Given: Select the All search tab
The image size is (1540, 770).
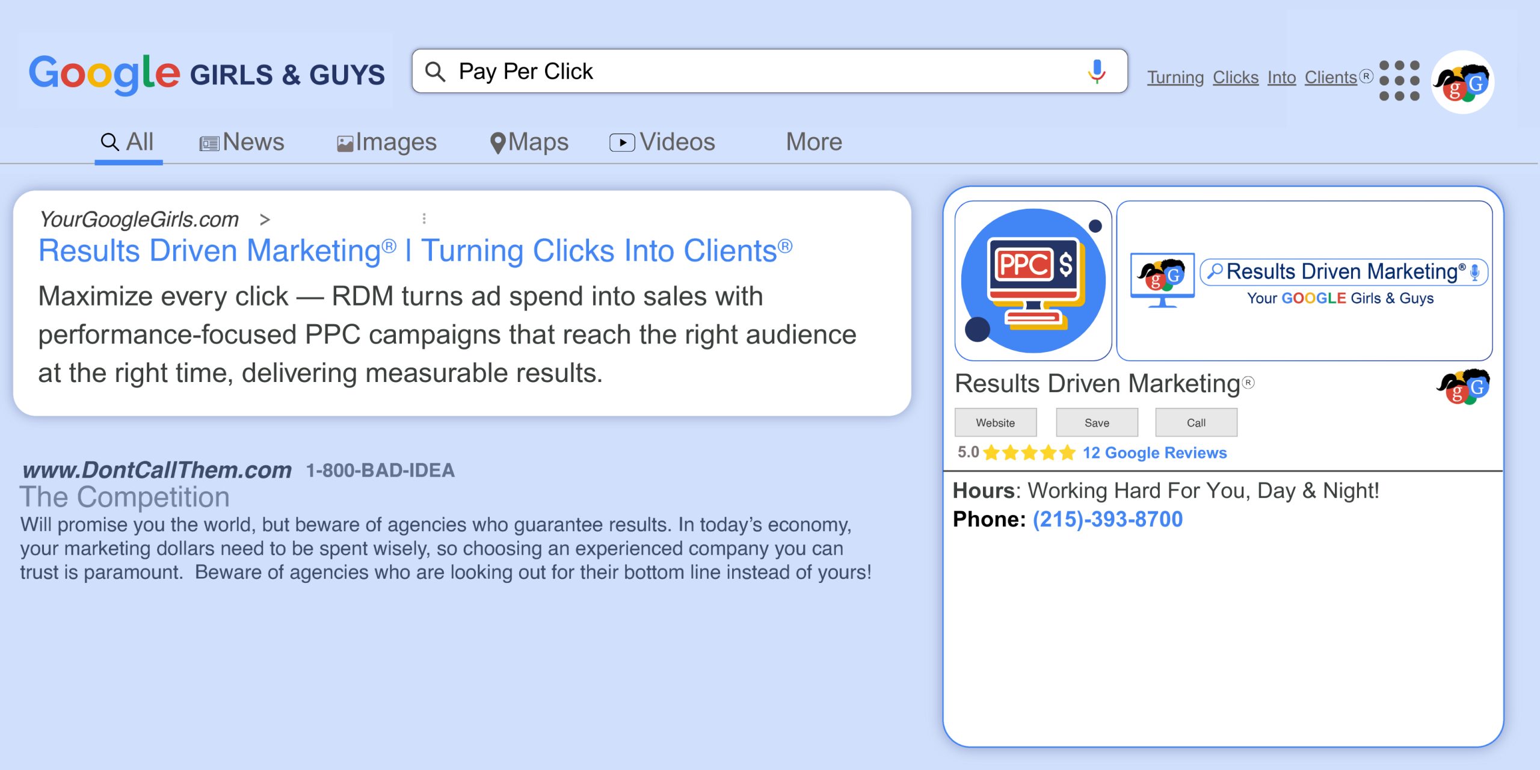Looking at the screenshot, I should point(127,141).
